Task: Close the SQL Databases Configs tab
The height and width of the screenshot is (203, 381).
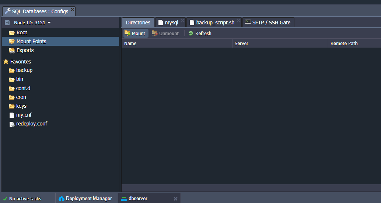Action: (x=72, y=9)
